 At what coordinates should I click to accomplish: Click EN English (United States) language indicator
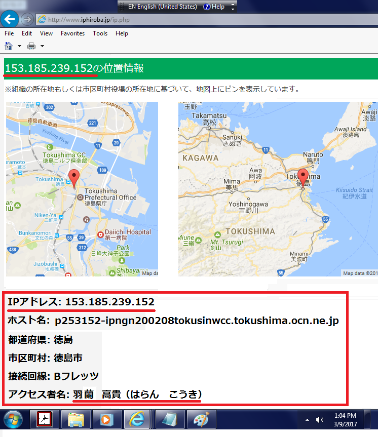tap(162, 7)
